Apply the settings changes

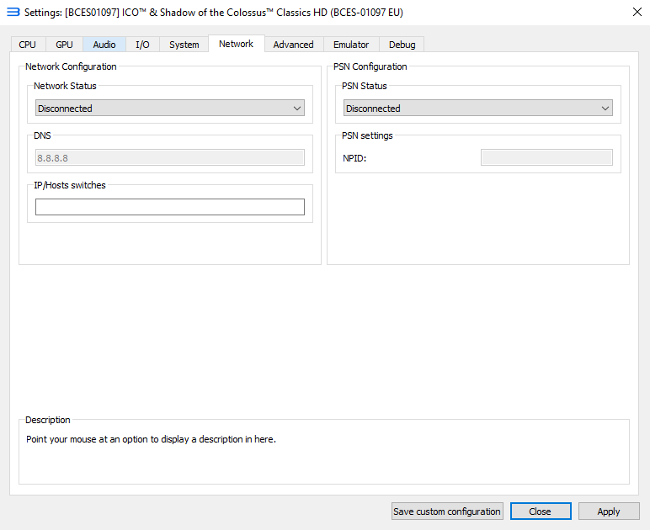[x=609, y=511]
